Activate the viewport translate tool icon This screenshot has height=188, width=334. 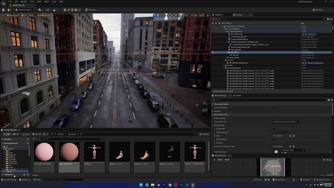pyautogui.click(x=158, y=15)
